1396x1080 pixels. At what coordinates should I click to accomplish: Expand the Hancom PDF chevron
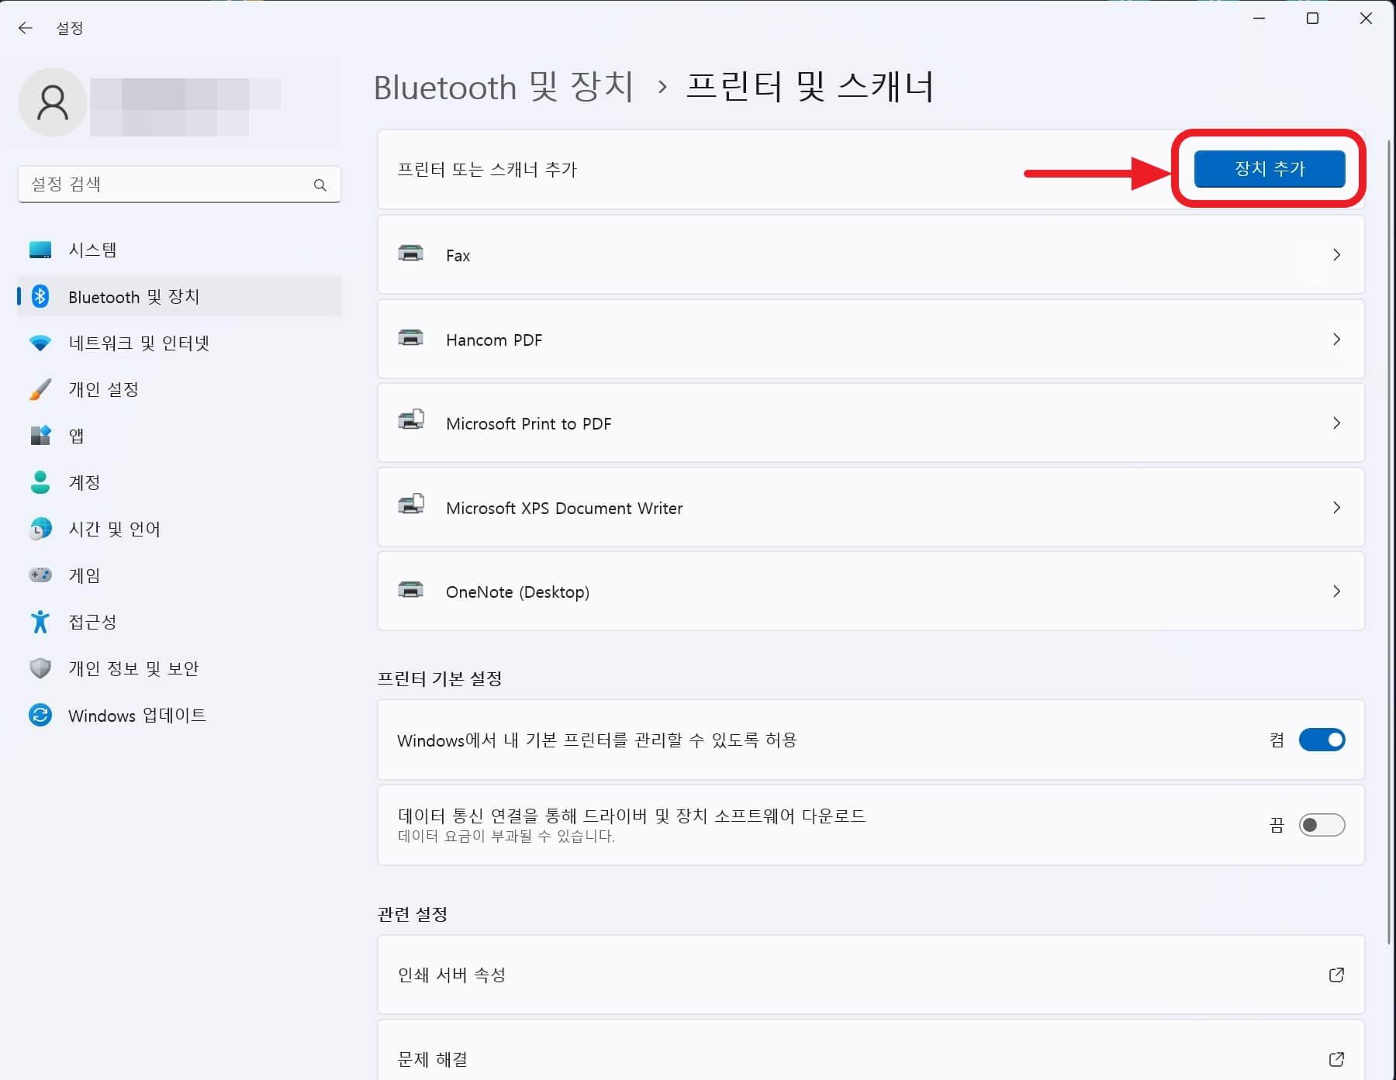(1336, 339)
